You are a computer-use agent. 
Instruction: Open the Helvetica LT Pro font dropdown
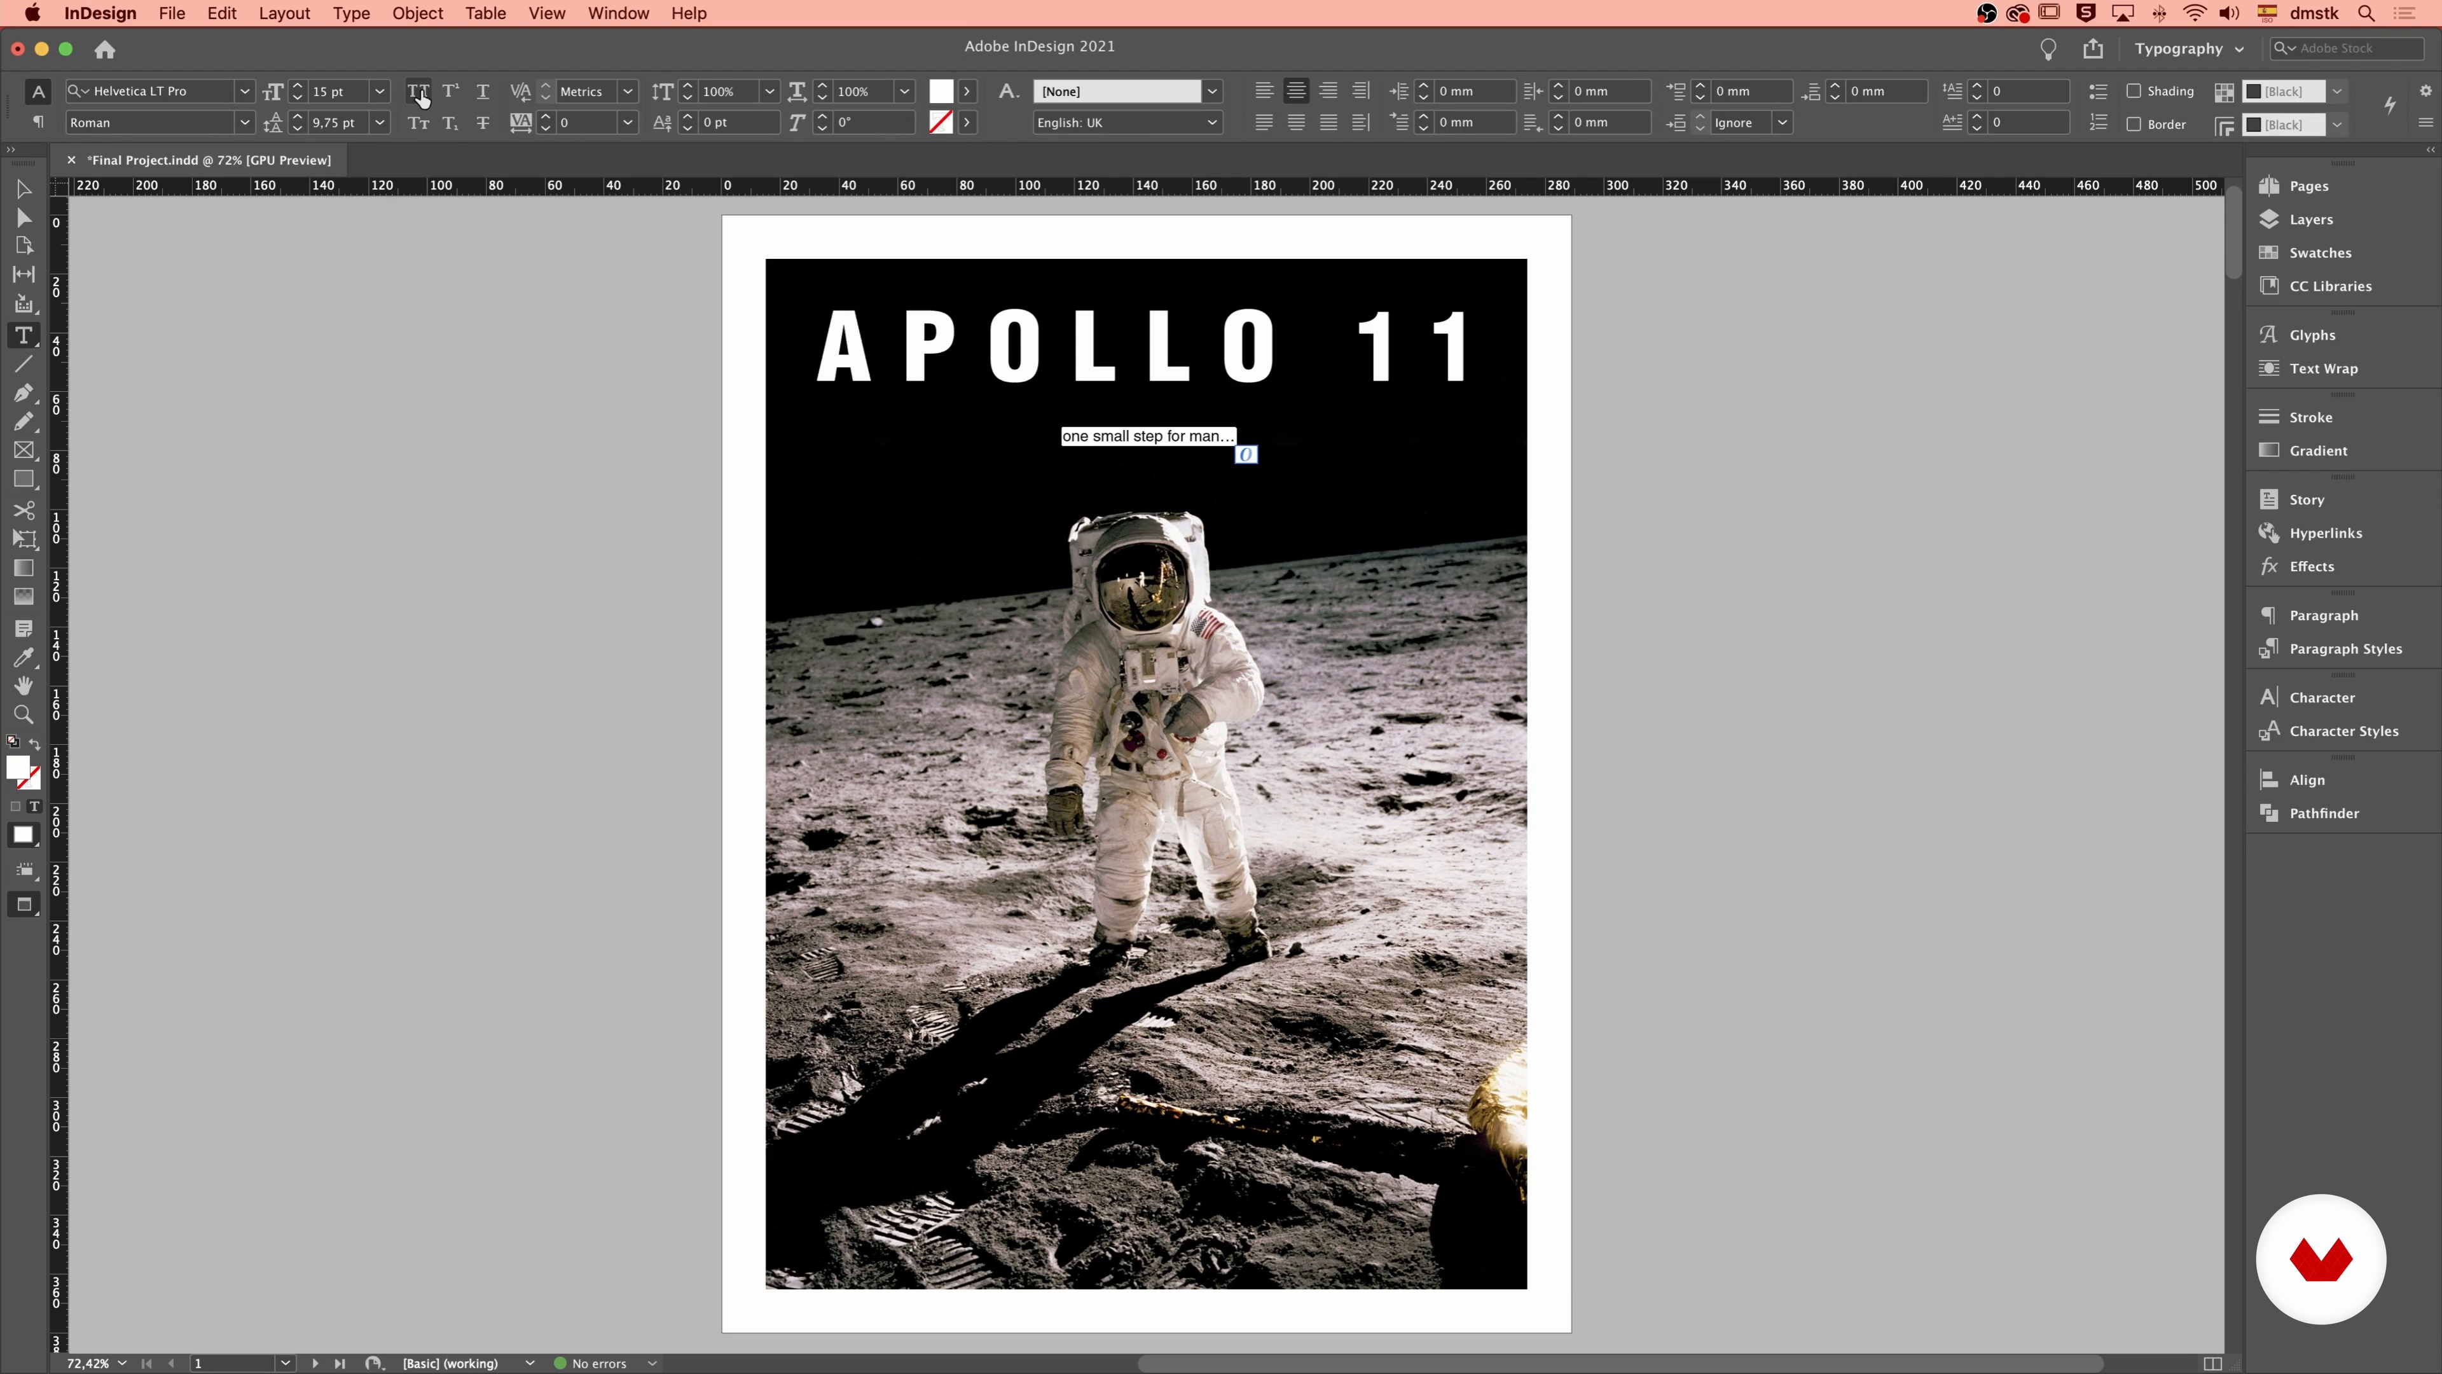pos(244,91)
